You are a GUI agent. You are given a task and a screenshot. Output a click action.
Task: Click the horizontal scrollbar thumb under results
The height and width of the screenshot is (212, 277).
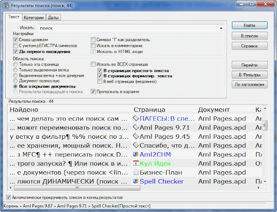tap(77, 188)
